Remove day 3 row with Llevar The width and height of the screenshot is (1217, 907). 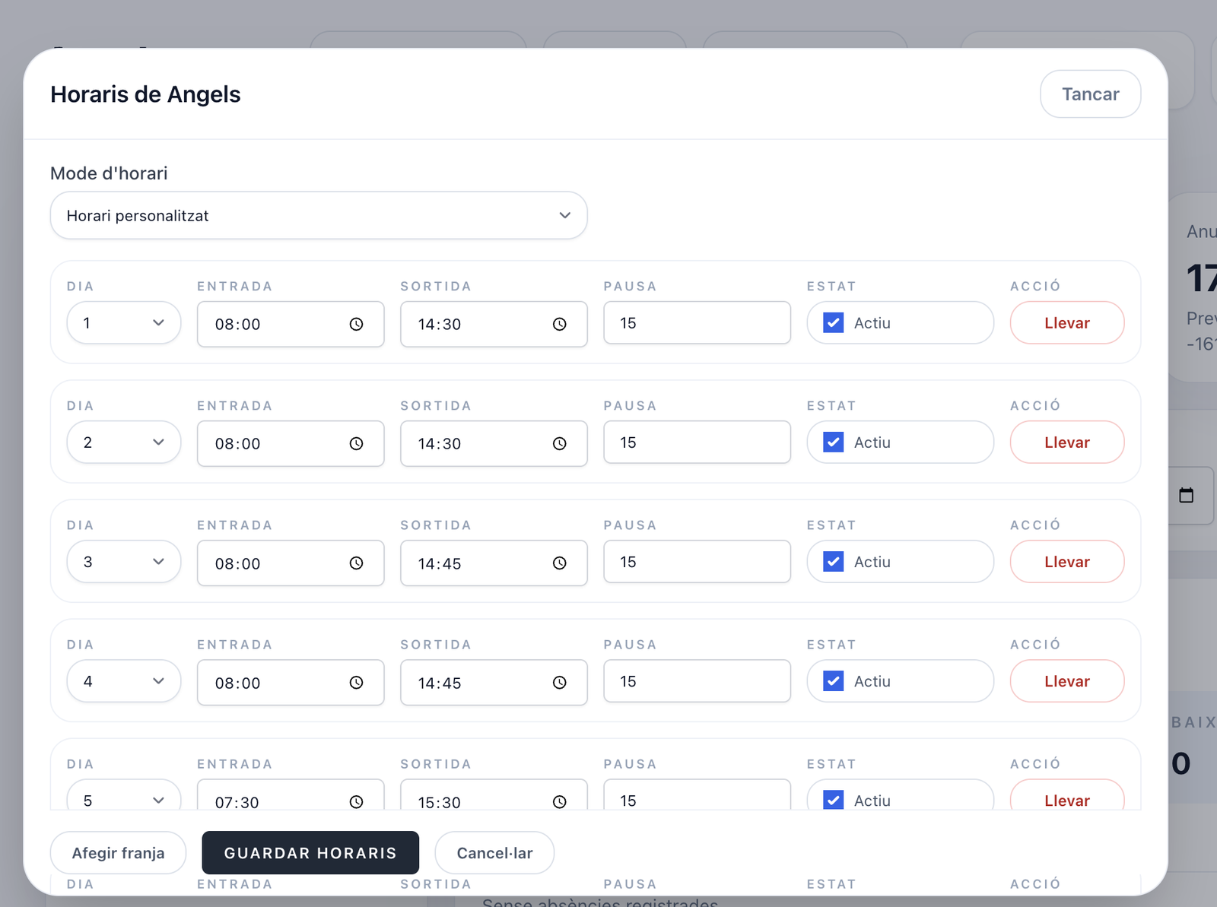pos(1067,562)
